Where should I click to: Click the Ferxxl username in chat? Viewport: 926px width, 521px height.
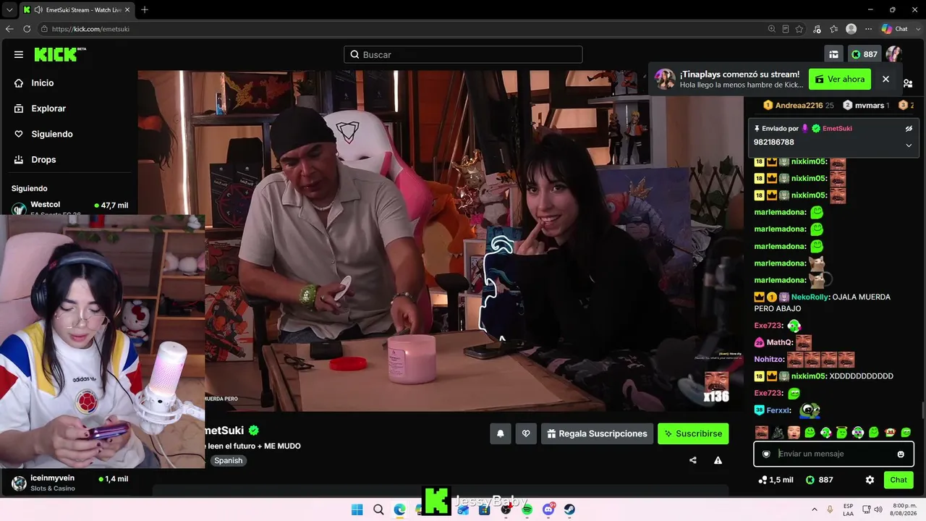[778, 410]
